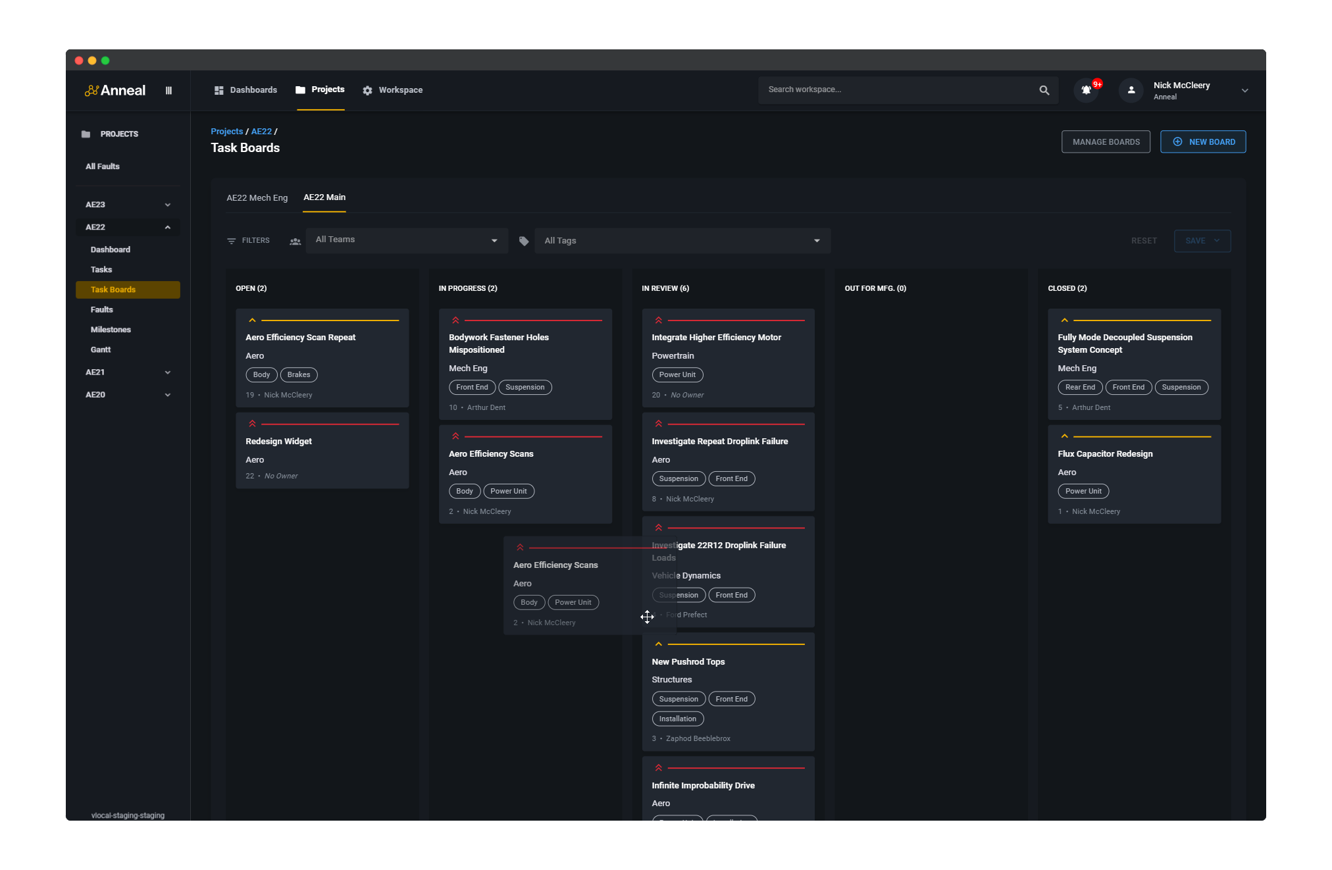Collapse the sidebar using the panel toggle icon

[168, 90]
